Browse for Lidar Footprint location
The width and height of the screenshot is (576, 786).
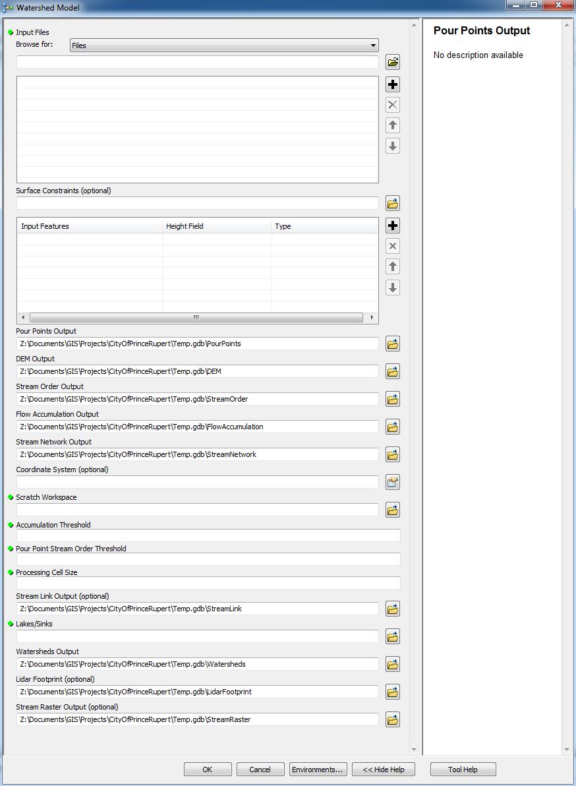[393, 692]
